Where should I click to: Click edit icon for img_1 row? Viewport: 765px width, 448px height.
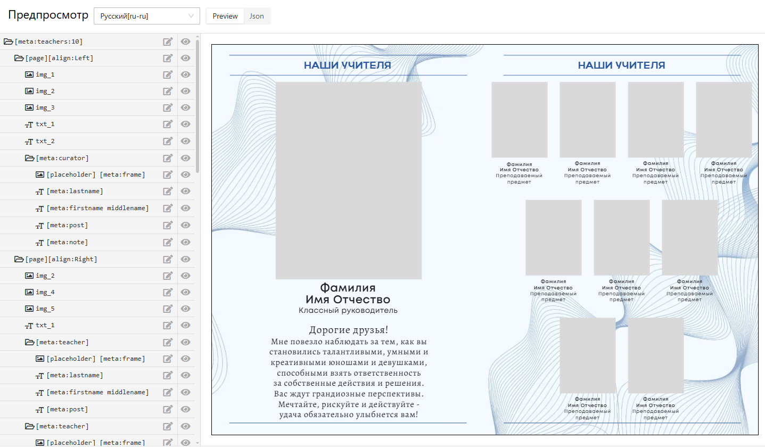point(168,74)
